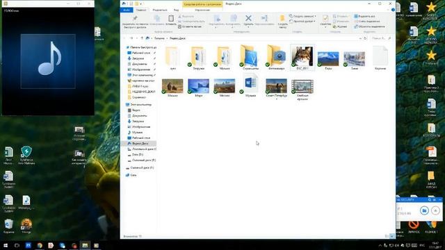Click the Cut command in clipboard group
The width and height of the screenshot is (445, 250).
[186, 17]
